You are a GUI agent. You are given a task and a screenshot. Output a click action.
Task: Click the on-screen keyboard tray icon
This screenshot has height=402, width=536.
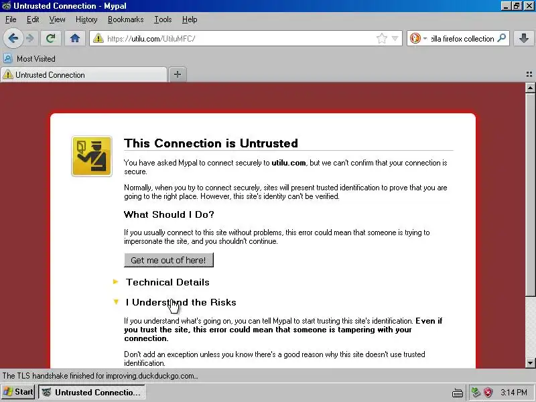pos(458,393)
